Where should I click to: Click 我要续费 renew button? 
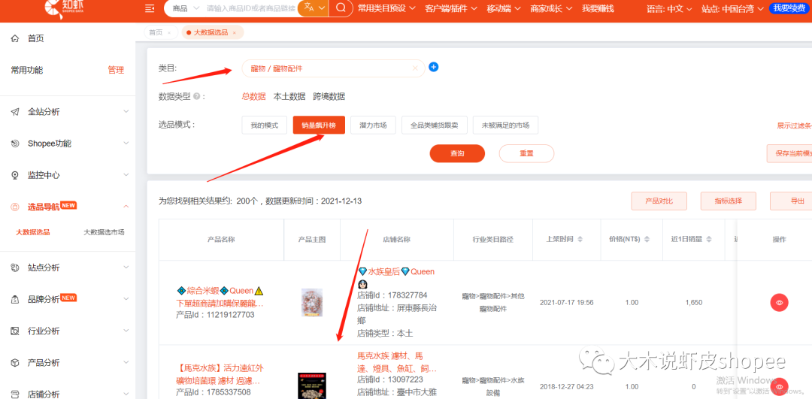[789, 8]
